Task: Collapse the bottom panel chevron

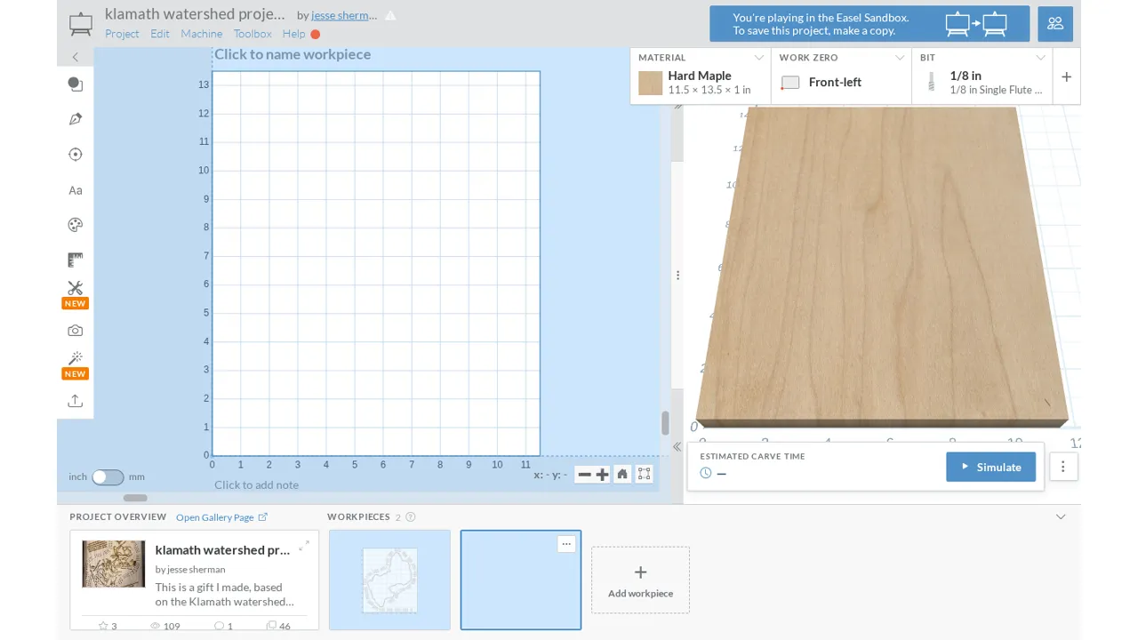Action: tap(1061, 517)
